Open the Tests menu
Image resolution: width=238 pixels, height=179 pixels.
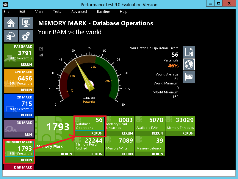[x=57, y=12]
